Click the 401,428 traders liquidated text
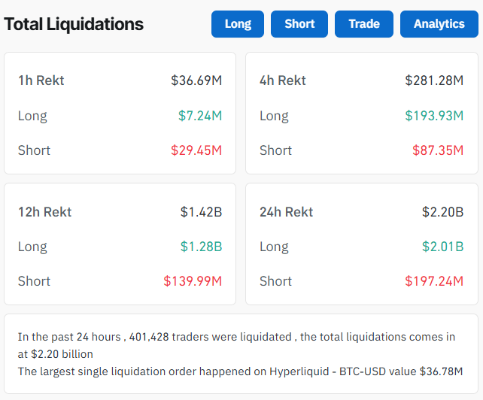This screenshot has height=400, width=483. (210, 337)
